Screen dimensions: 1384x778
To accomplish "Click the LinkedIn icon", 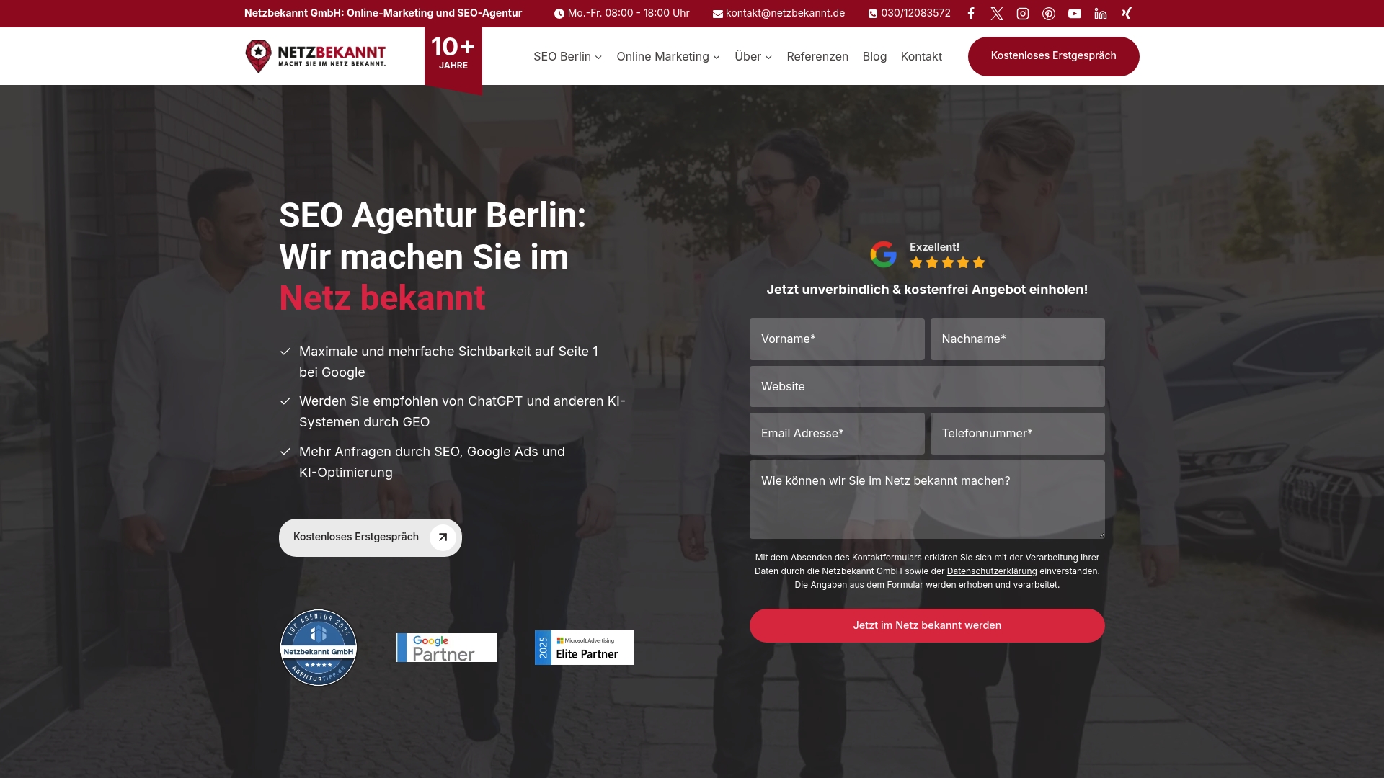I will tap(1100, 13).
